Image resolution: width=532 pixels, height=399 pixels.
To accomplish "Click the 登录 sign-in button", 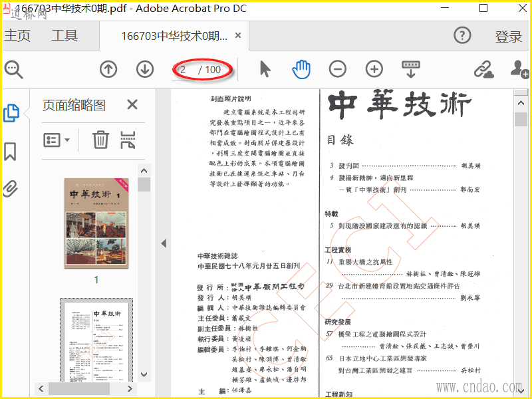I will click(x=508, y=37).
